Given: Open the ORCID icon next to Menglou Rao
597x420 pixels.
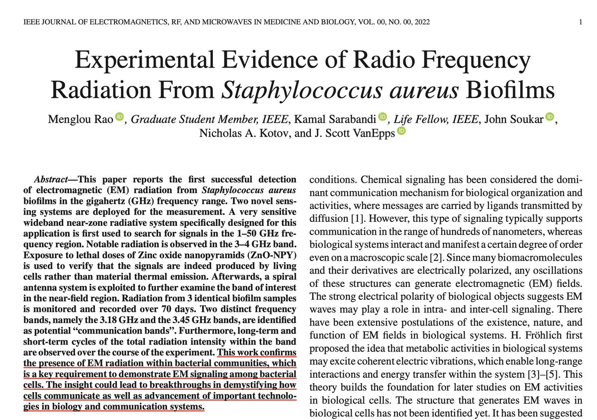Looking at the screenshot, I should pyautogui.click(x=119, y=117).
